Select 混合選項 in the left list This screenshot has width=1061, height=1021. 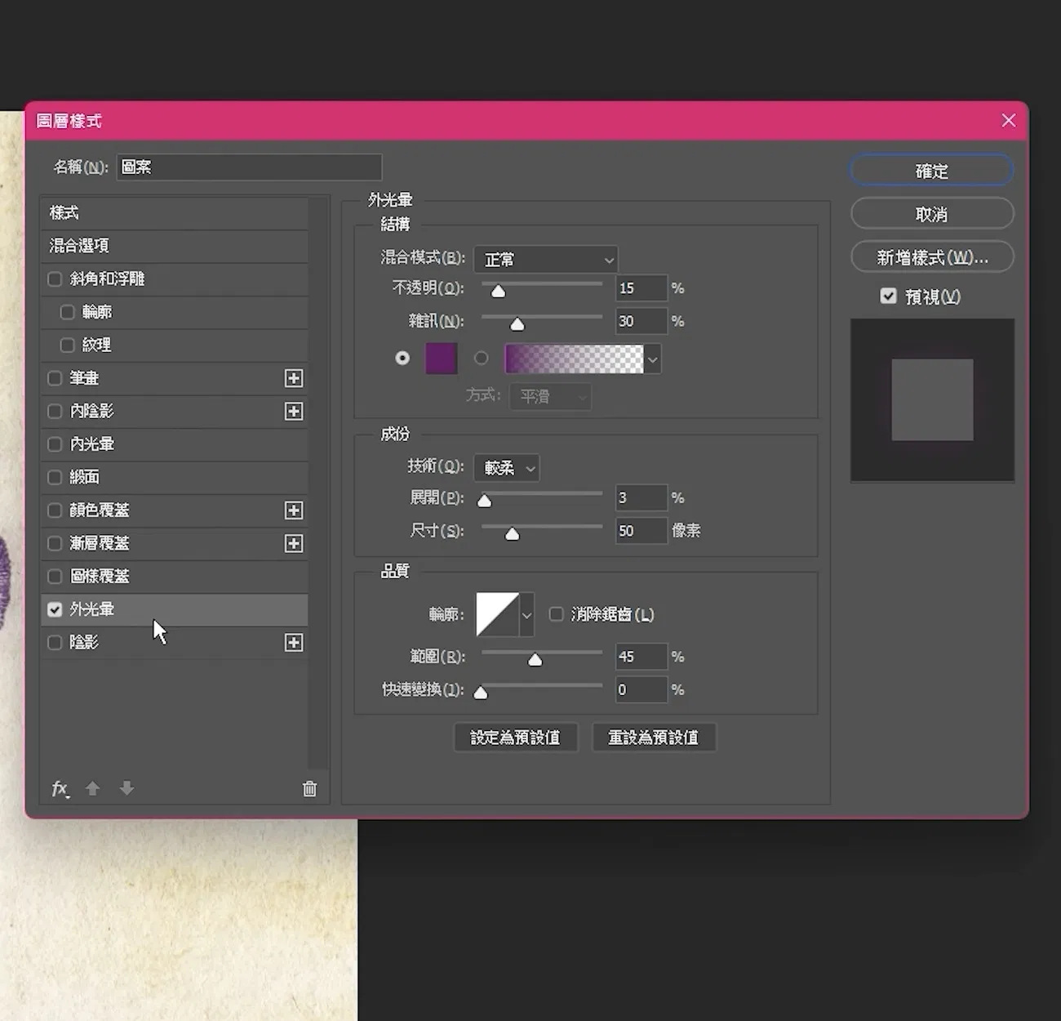(174, 245)
